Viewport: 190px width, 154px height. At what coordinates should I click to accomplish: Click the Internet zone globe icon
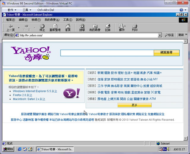[x=158, y=144]
